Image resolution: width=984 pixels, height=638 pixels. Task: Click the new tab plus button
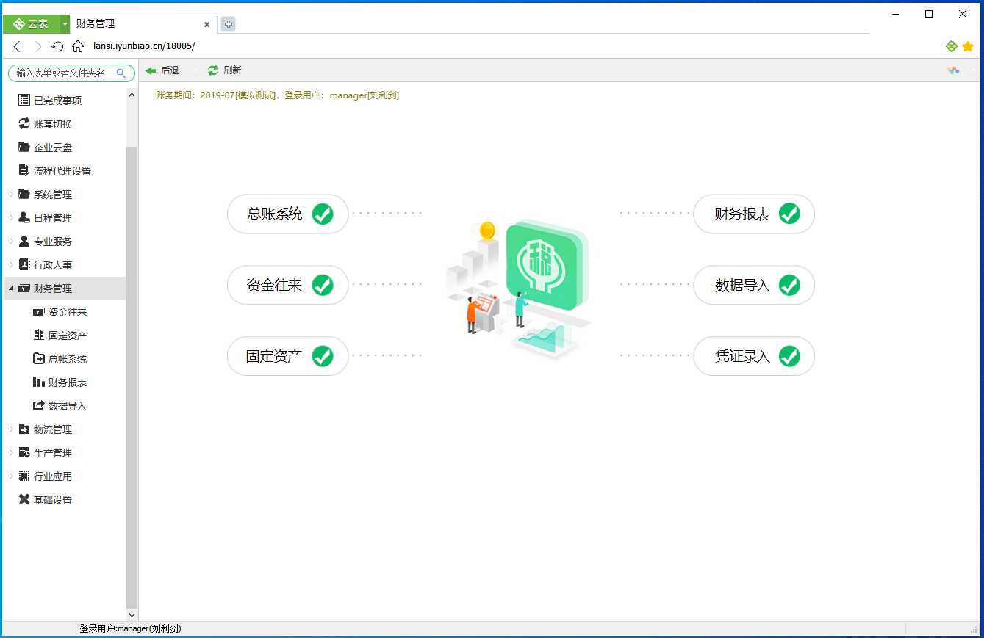tap(228, 24)
